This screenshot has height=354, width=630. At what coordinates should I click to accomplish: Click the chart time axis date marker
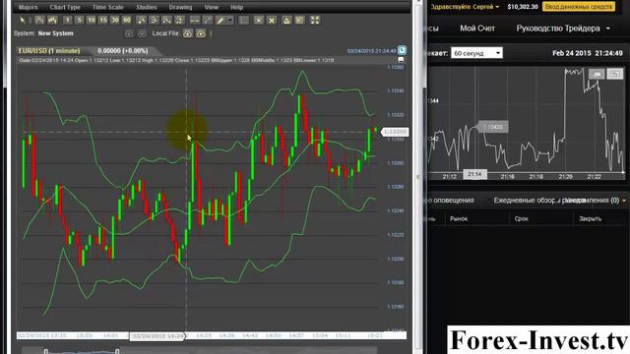tap(157, 336)
